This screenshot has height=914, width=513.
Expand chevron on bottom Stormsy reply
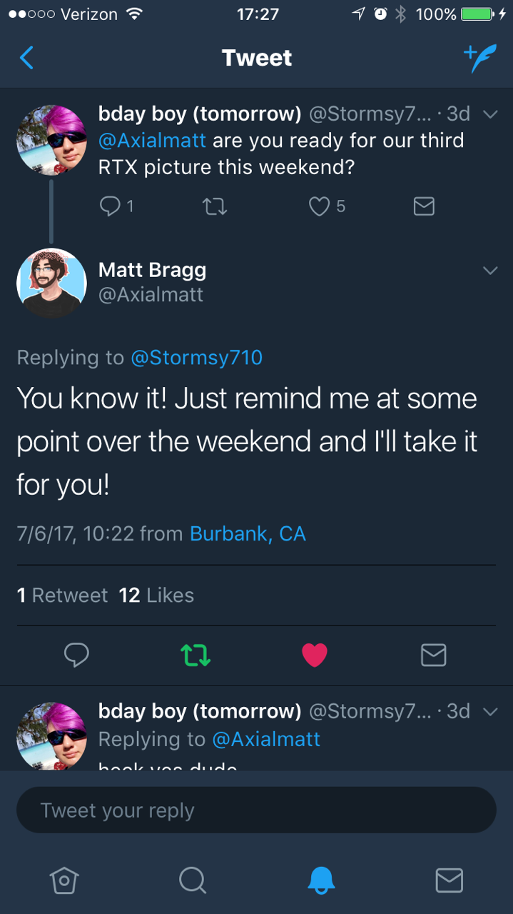[x=489, y=711]
